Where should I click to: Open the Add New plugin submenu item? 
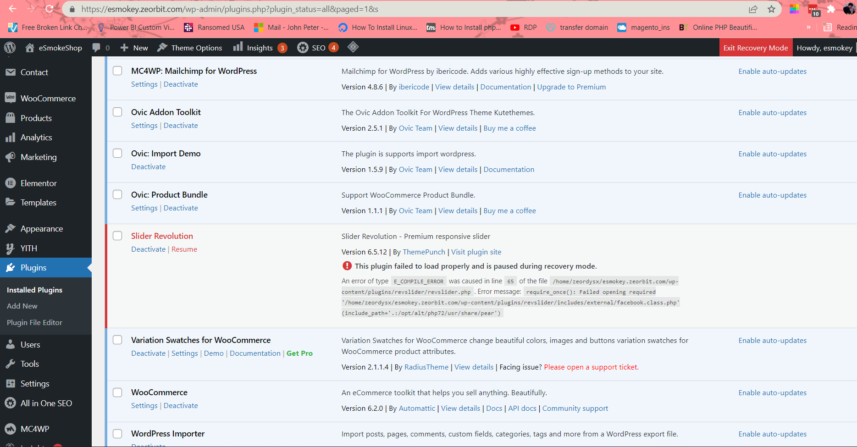pos(22,306)
